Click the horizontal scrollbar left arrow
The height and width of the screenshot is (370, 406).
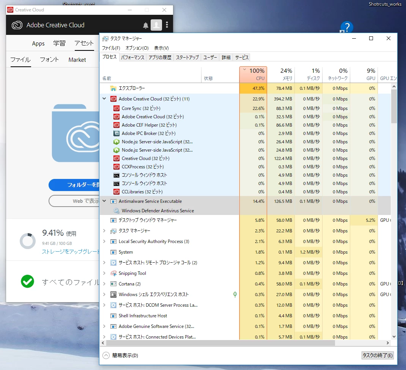pos(103,343)
